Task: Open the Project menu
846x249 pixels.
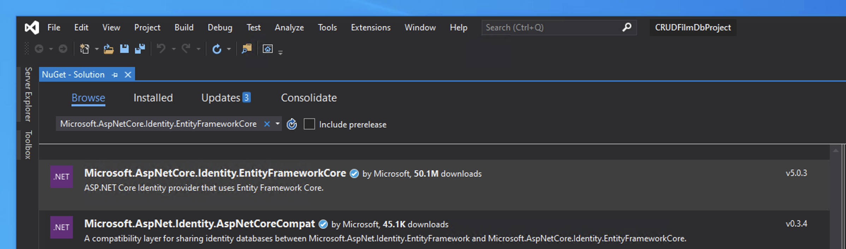Action: [x=147, y=27]
